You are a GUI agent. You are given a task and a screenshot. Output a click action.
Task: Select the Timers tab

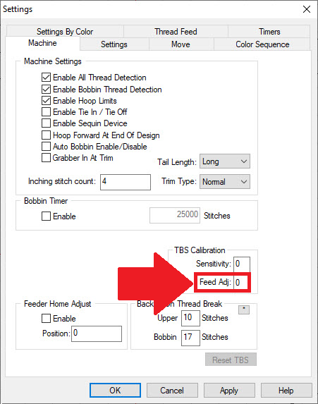click(x=269, y=32)
